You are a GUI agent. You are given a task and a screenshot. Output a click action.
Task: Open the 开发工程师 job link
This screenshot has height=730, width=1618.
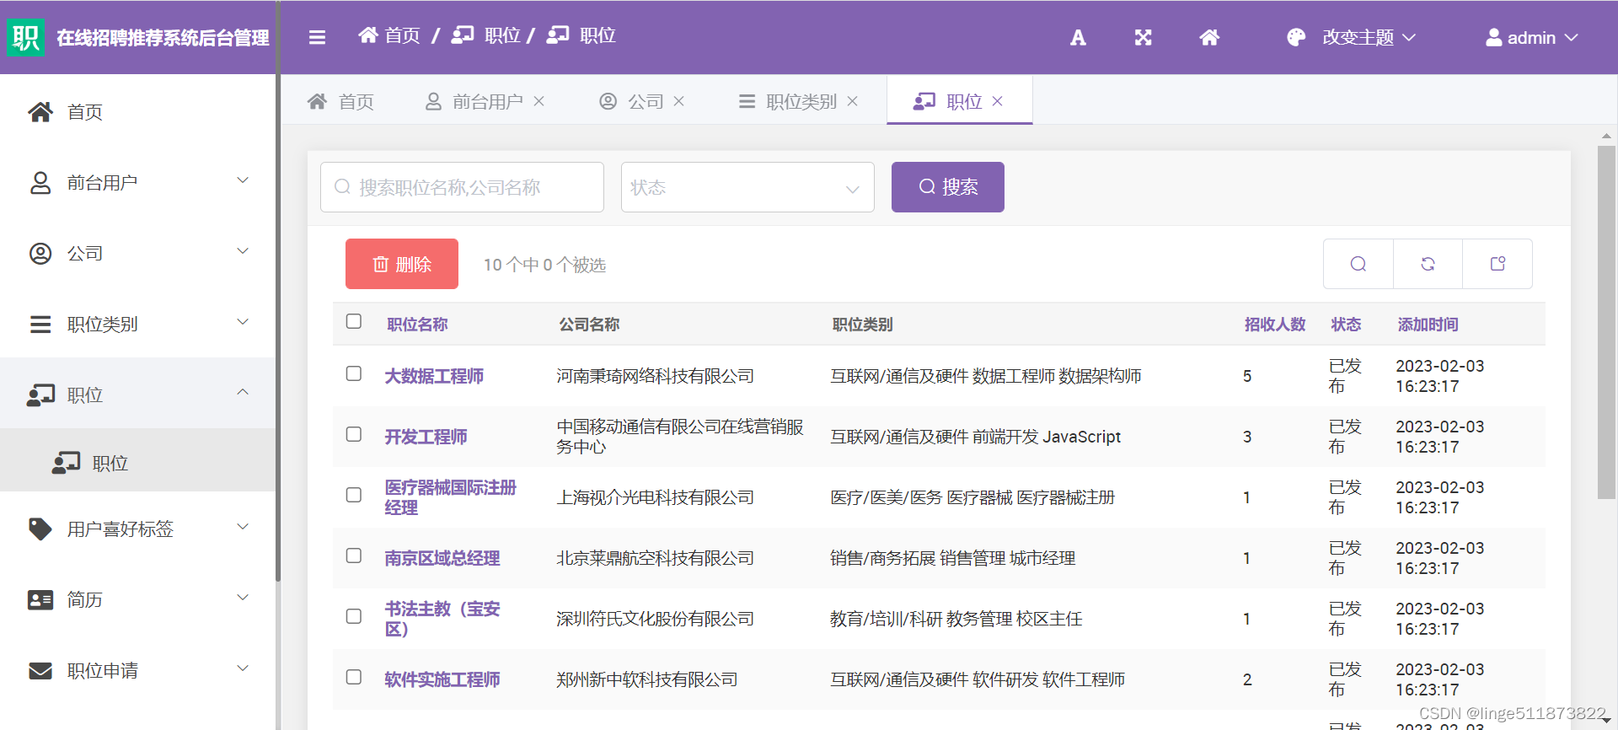(x=426, y=437)
